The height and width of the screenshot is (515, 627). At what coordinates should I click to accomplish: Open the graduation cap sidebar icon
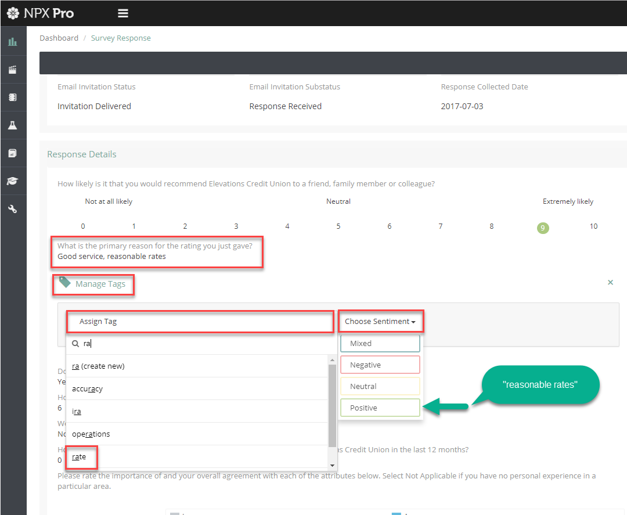pyautogui.click(x=12, y=181)
